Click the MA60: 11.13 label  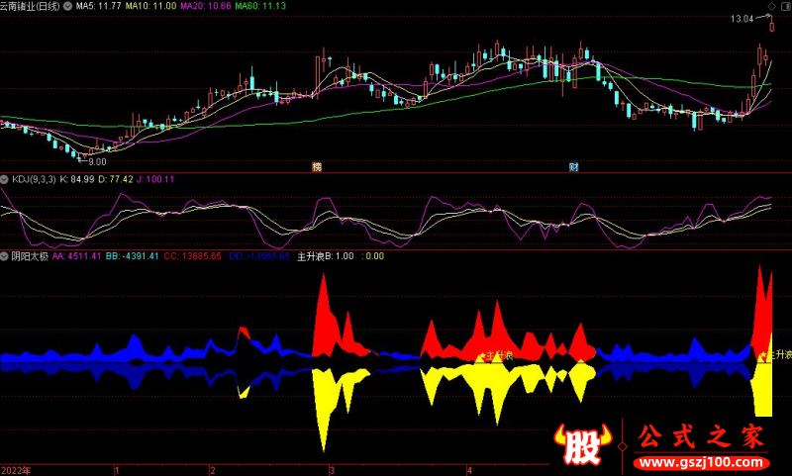260,6
